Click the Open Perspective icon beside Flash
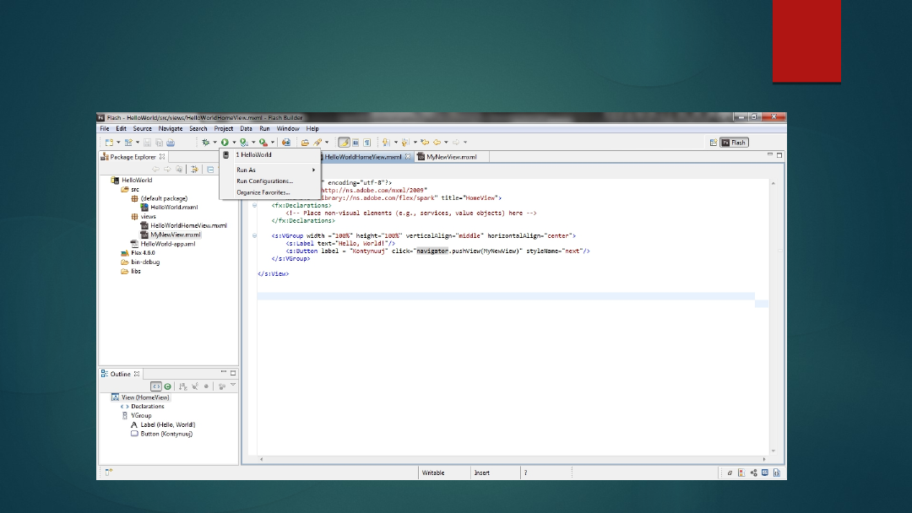This screenshot has height=513, width=912. pyautogui.click(x=714, y=143)
